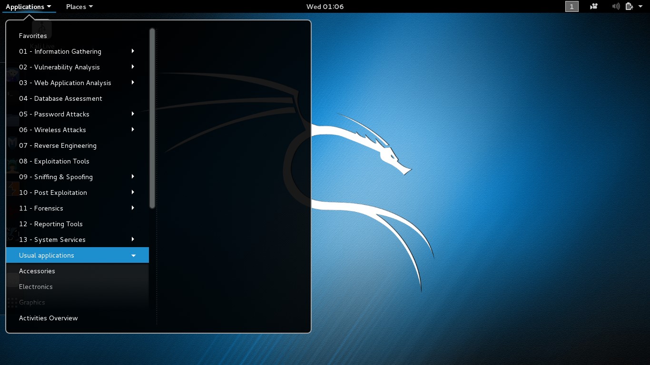Open the Accessories category
This screenshot has width=650, height=365.
point(37,271)
